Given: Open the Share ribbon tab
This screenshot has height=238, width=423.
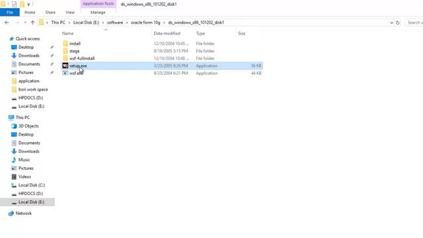Looking at the screenshot, I should (x=50, y=13).
